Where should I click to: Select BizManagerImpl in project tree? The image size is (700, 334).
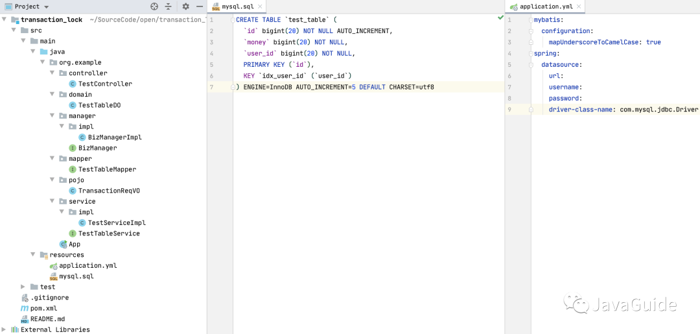115,137
